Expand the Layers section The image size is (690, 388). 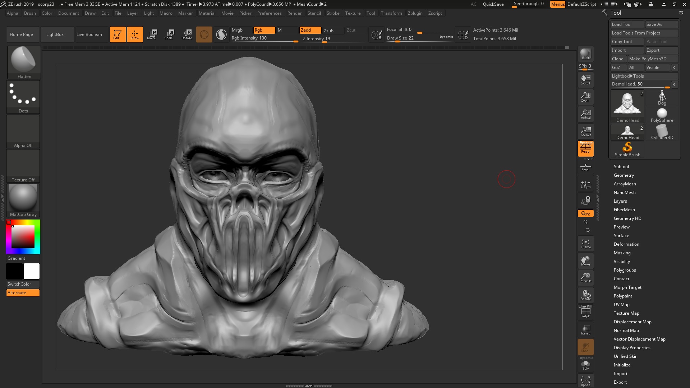coord(620,201)
